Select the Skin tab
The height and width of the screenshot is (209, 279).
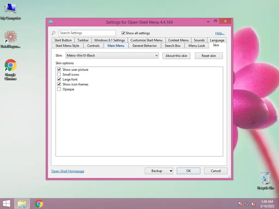pos(216,45)
